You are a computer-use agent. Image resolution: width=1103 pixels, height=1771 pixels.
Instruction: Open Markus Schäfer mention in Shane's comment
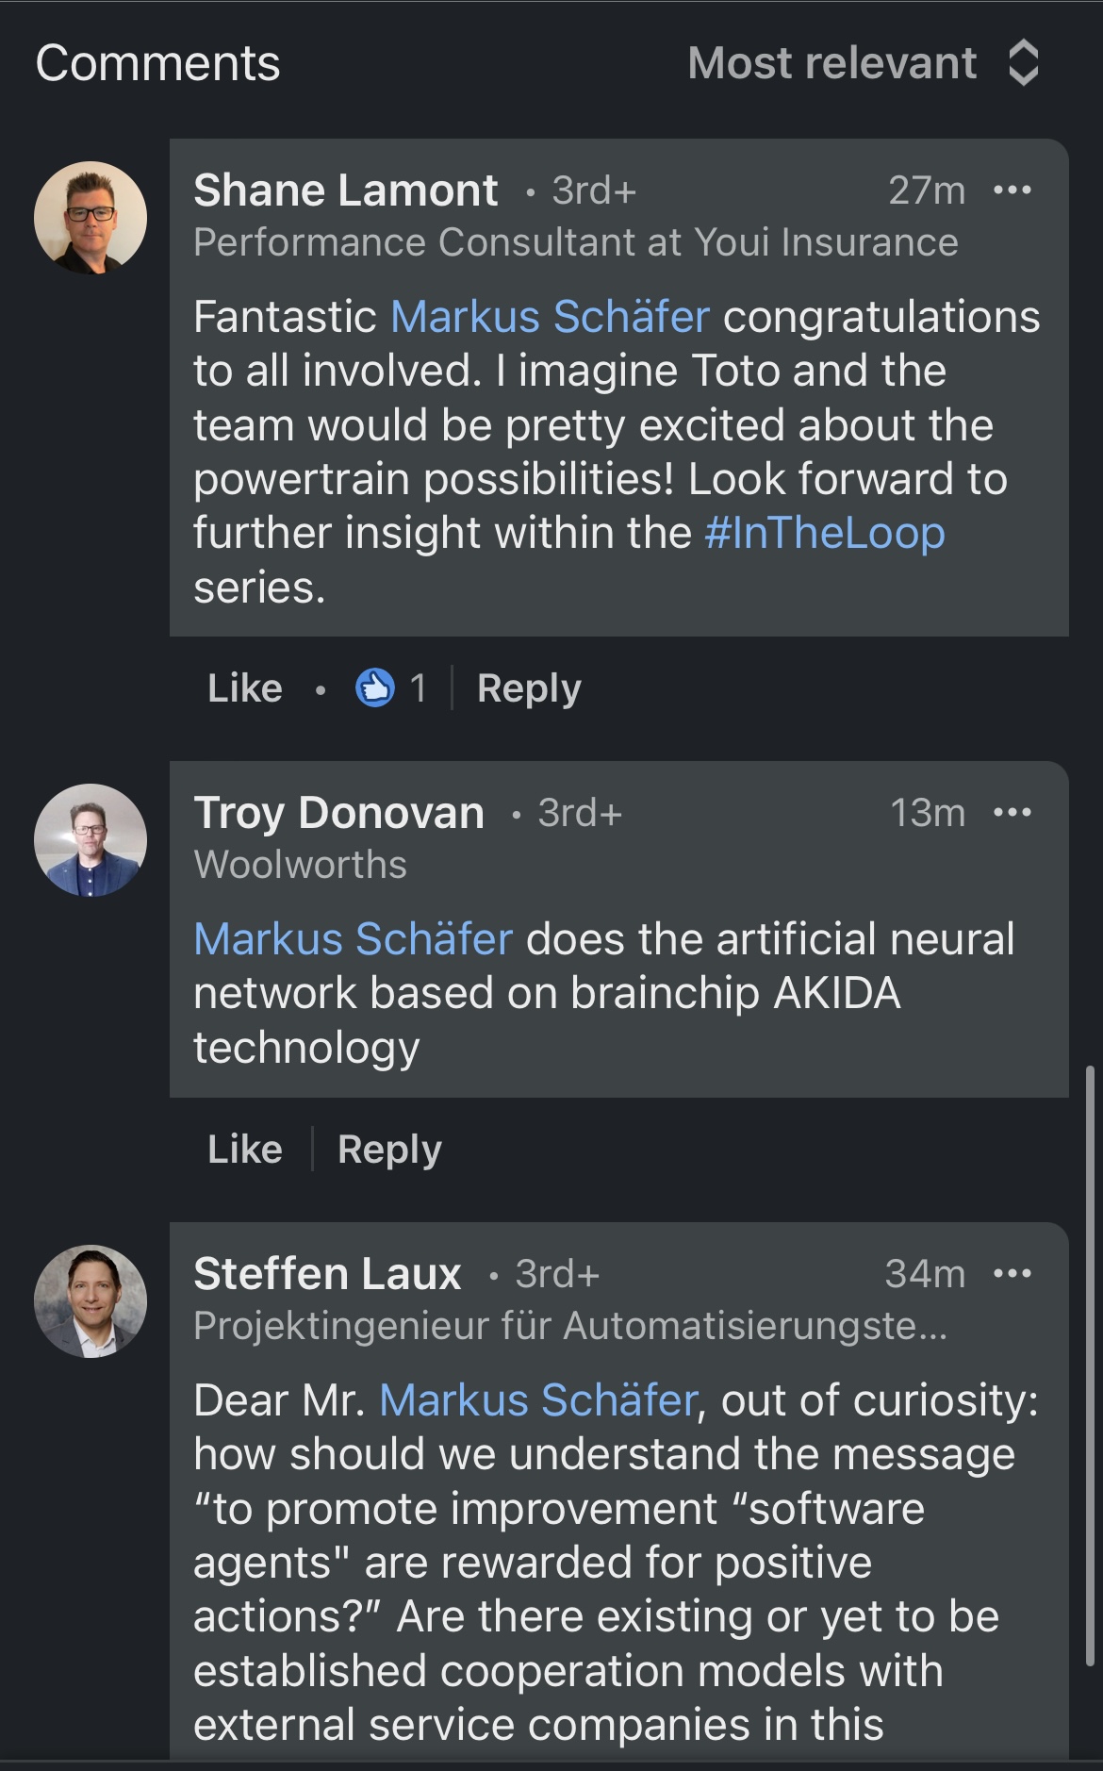[550, 317]
